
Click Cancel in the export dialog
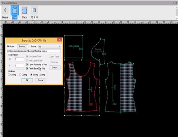pos(41,80)
